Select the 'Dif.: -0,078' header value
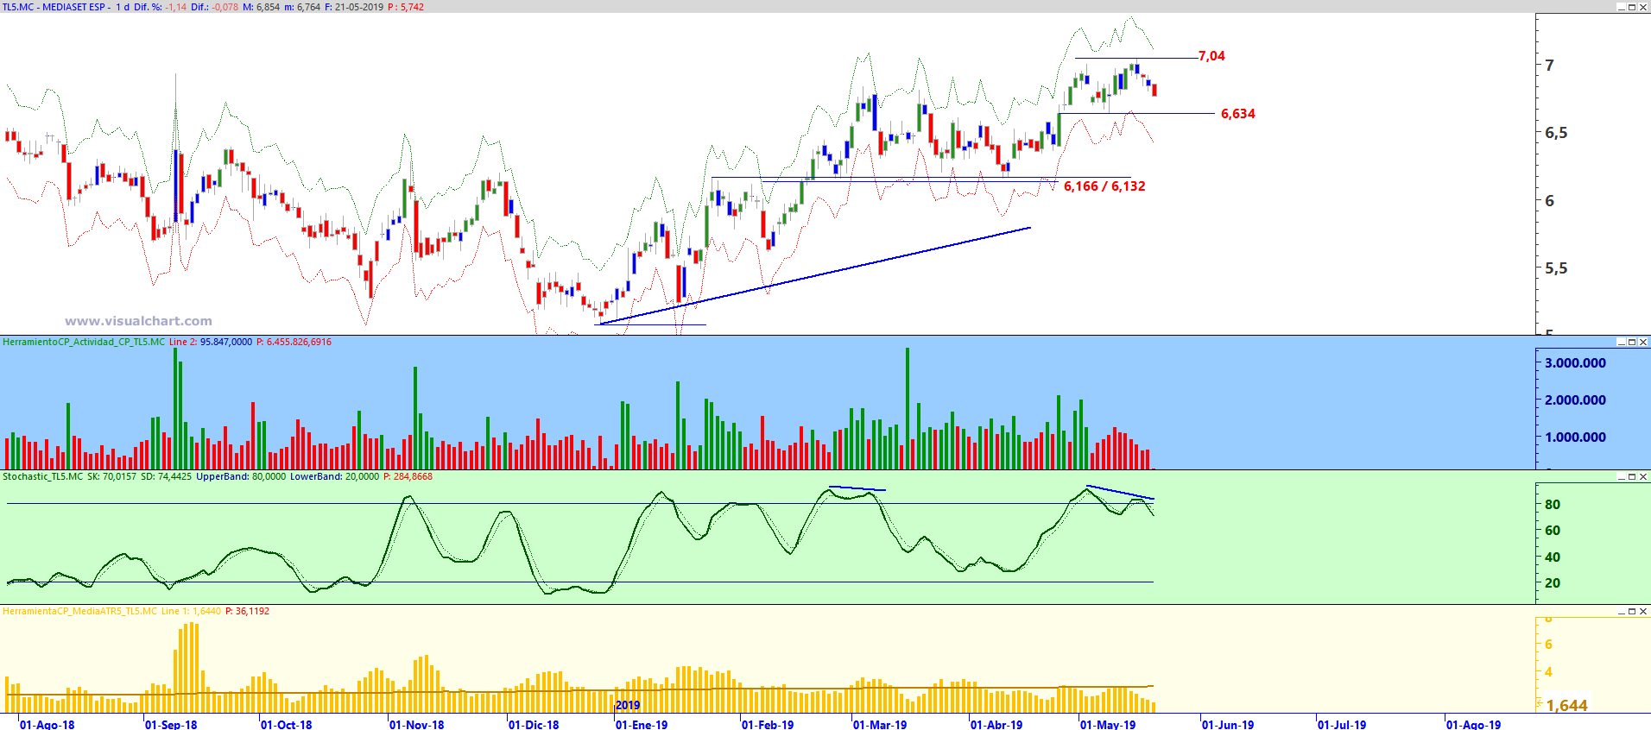 [x=214, y=7]
